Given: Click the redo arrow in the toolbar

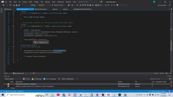Looking at the screenshot, I should pyautogui.click(x=26, y=5).
